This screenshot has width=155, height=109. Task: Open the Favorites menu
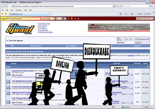point(18,10)
